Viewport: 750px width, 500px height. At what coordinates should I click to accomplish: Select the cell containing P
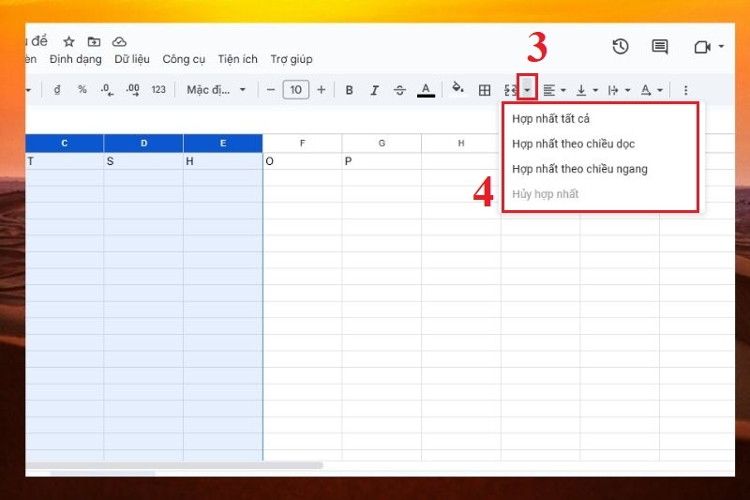[x=382, y=161]
